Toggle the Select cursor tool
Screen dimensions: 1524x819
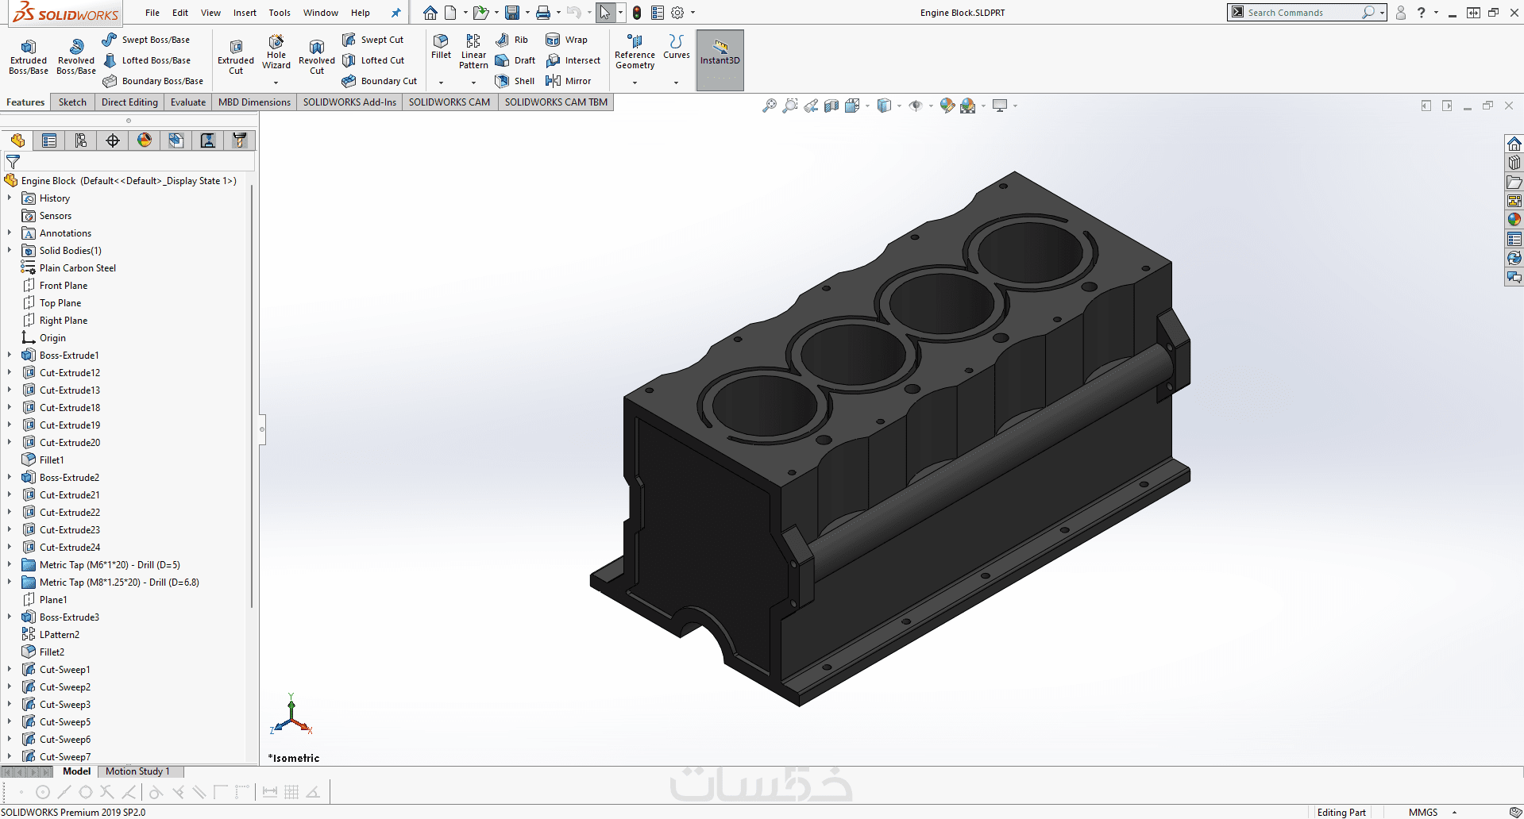tap(605, 13)
